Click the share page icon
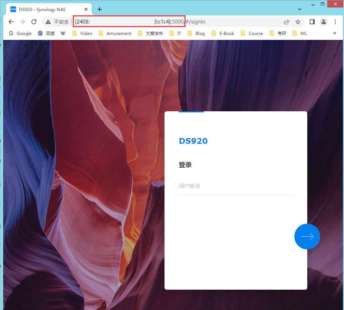Image resolution: width=344 pixels, height=310 pixels. [287, 22]
